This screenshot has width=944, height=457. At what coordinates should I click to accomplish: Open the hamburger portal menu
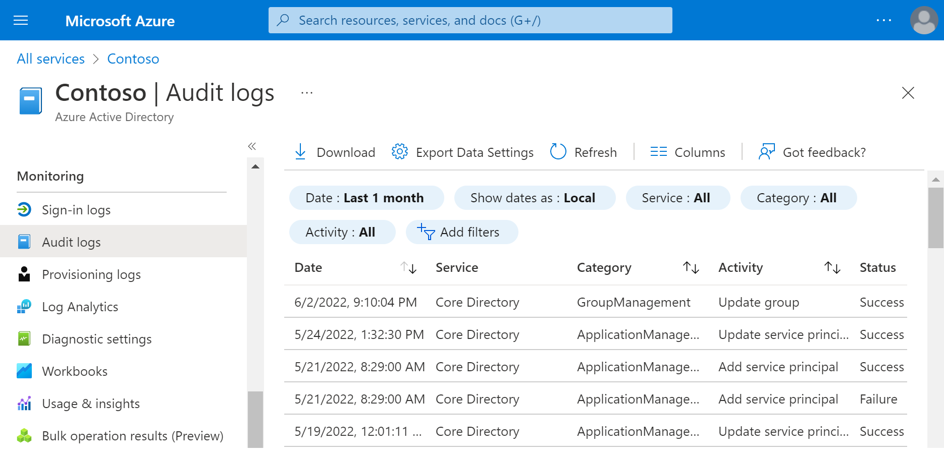point(21,20)
